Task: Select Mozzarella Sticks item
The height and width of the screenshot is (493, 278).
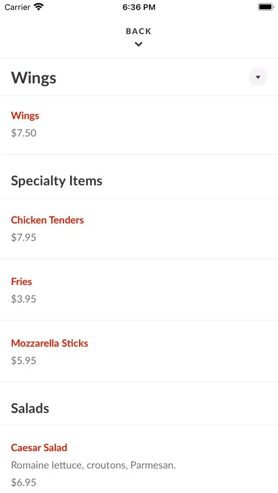Action: click(x=49, y=343)
